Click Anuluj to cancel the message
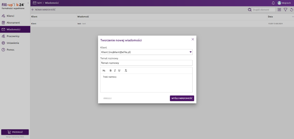 click(107, 98)
